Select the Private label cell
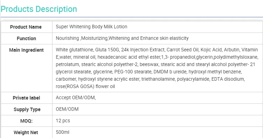This screenshot has width=263, height=138. [27, 98]
